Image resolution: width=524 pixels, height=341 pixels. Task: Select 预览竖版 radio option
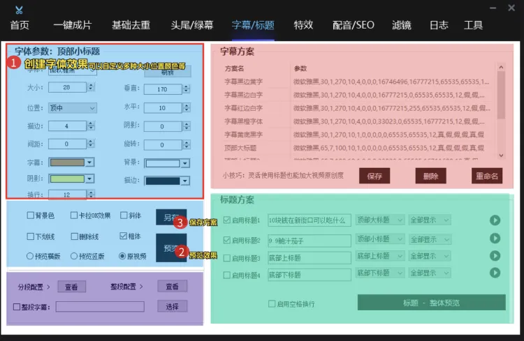[x=74, y=256]
